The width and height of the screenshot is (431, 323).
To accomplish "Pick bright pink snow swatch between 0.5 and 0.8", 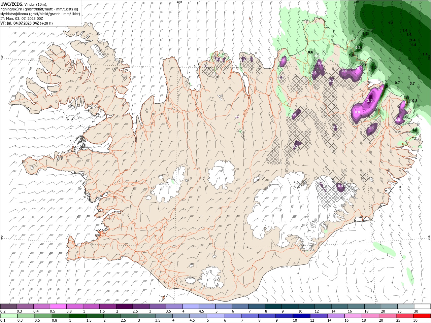I will 58,307.
